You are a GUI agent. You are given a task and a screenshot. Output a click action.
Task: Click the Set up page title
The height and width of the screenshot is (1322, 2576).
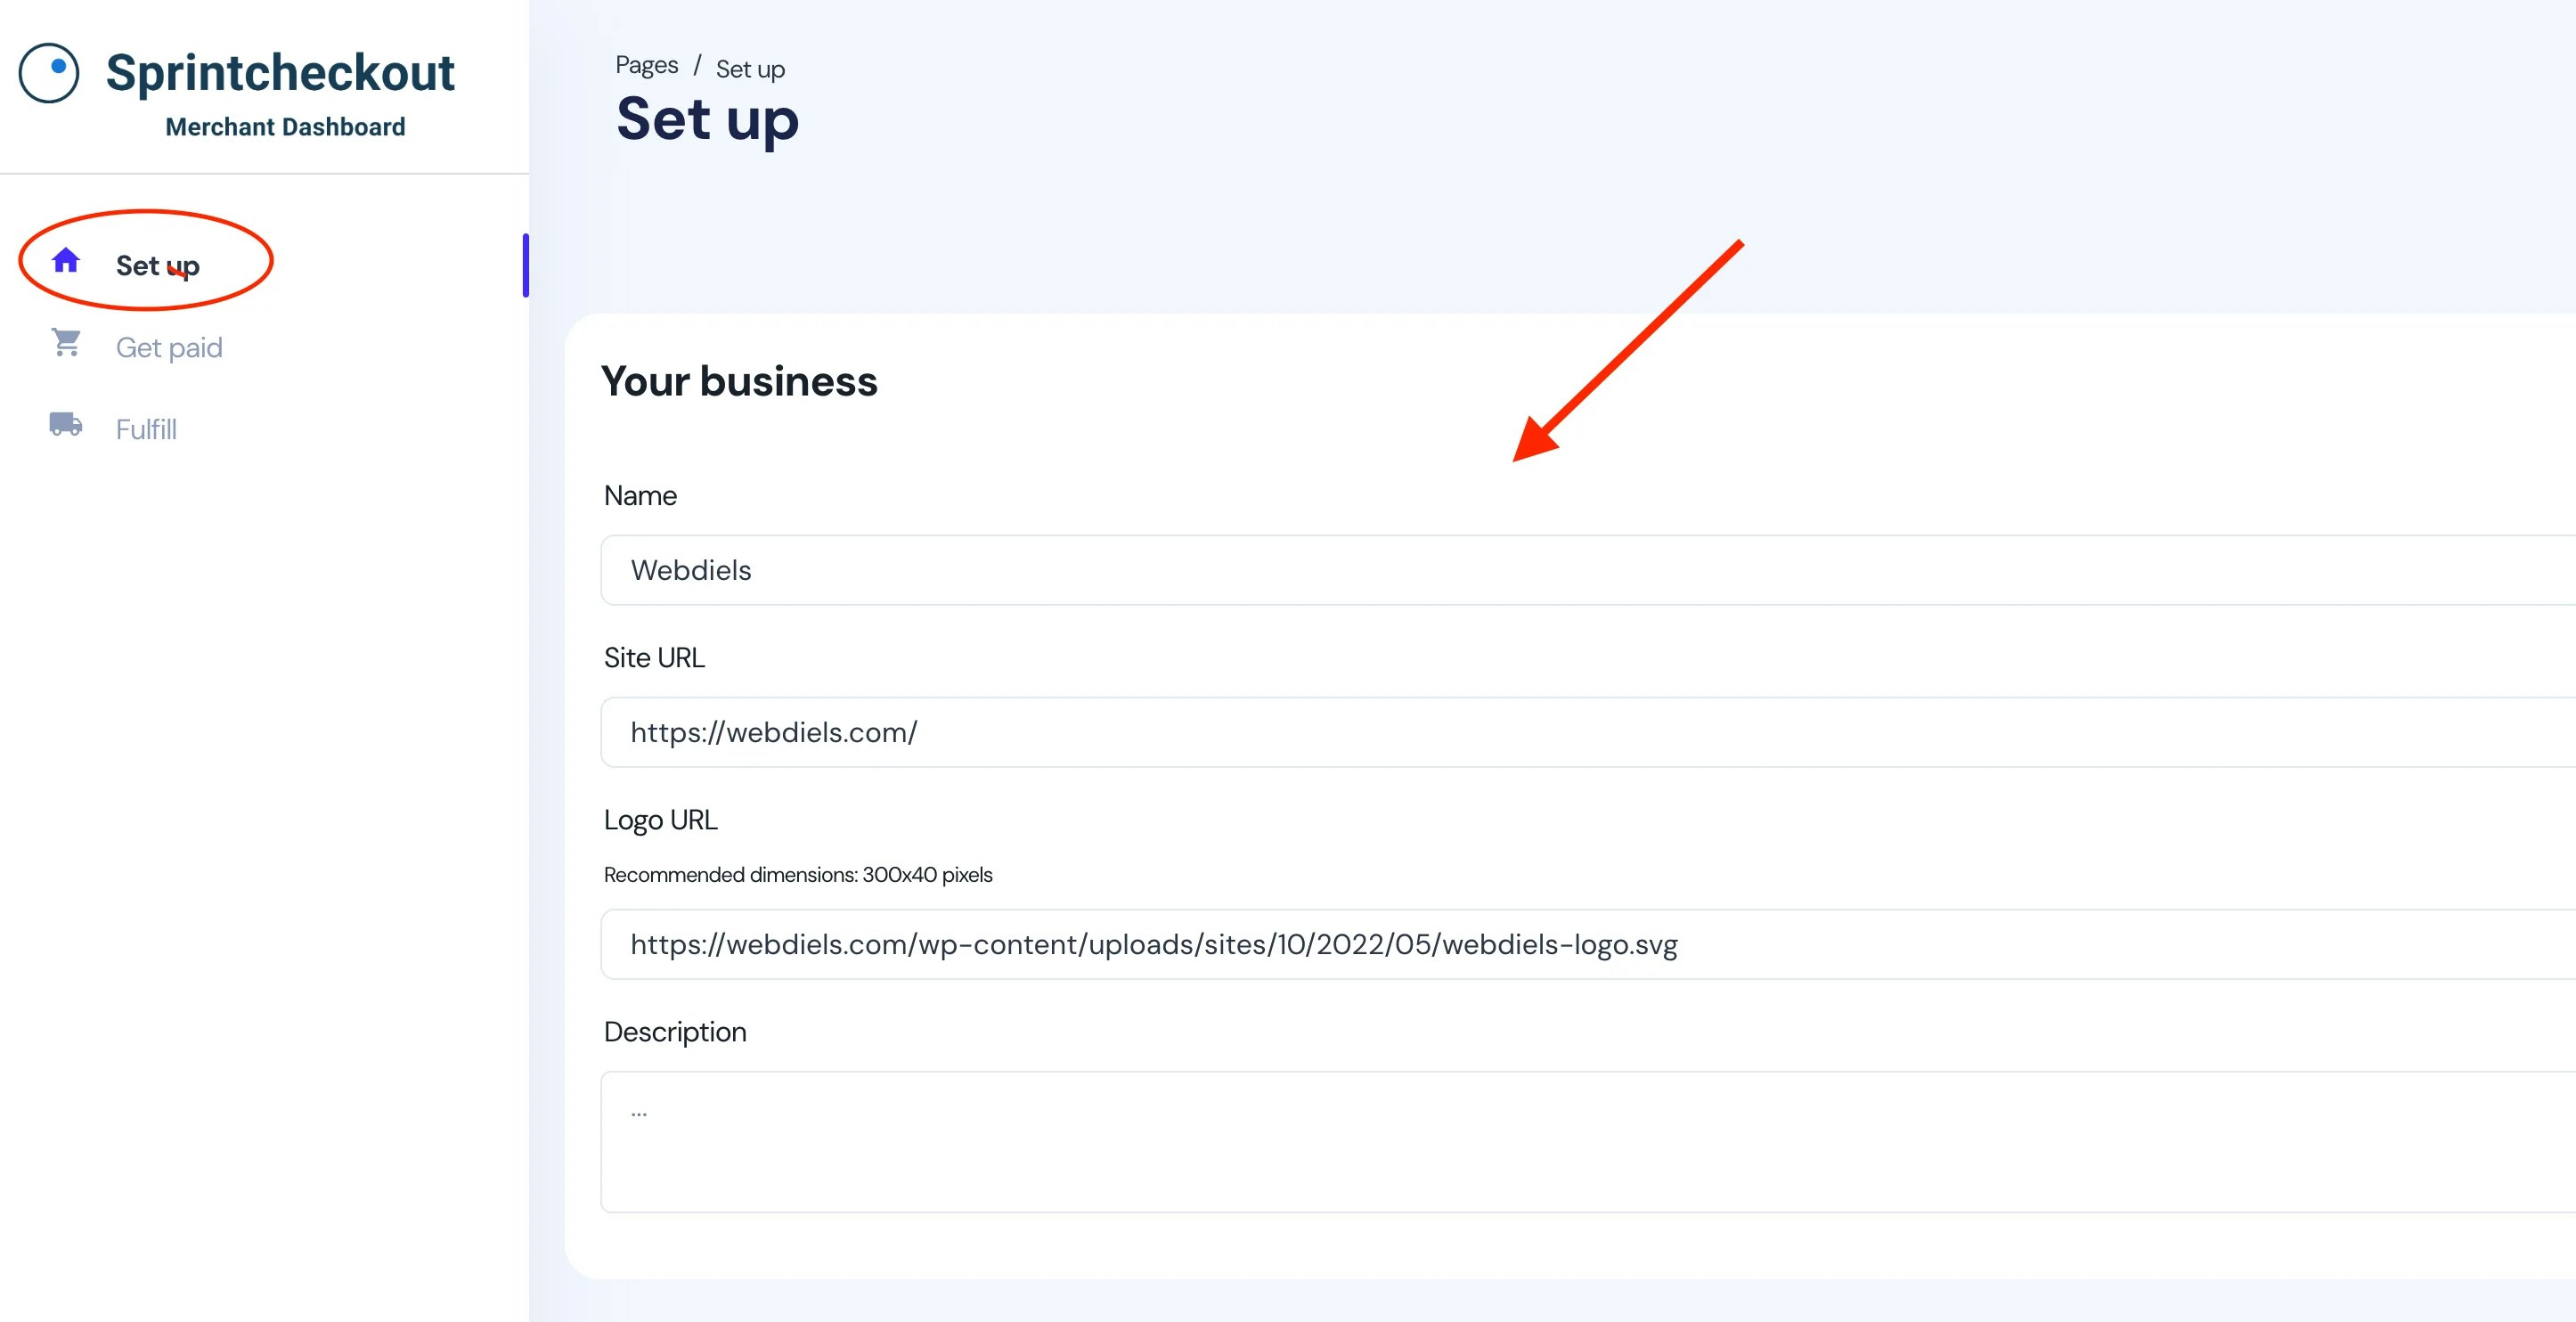tap(707, 119)
